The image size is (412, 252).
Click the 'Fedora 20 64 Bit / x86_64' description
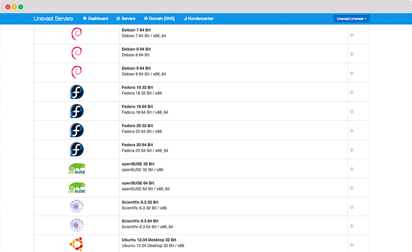tap(145, 151)
